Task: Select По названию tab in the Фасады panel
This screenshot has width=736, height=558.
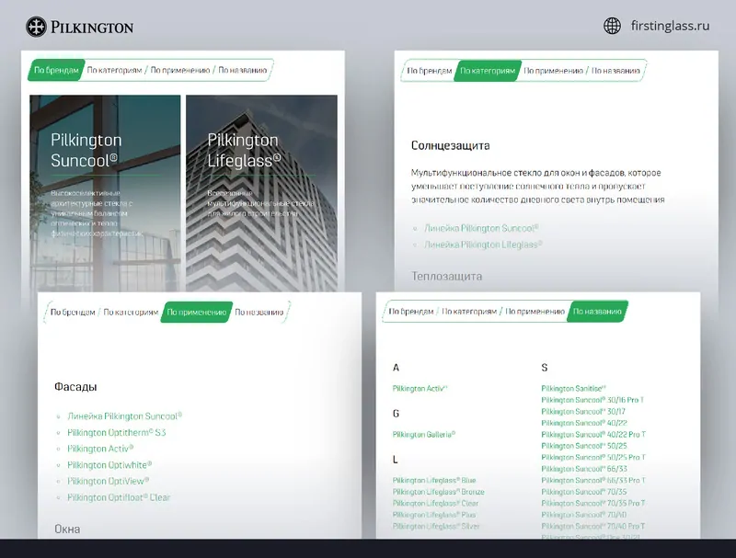Action: (x=259, y=313)
